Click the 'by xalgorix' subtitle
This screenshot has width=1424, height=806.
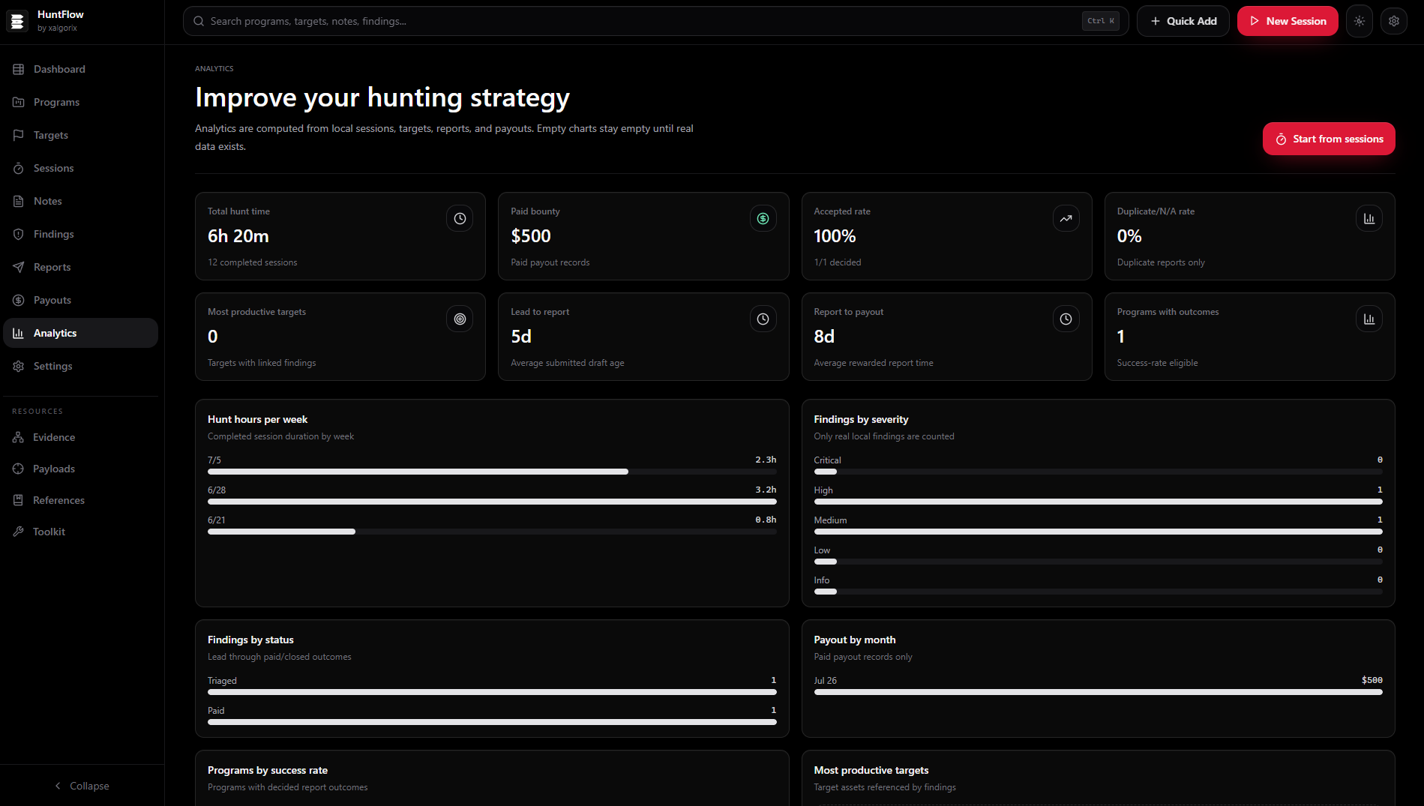(57, 28)
